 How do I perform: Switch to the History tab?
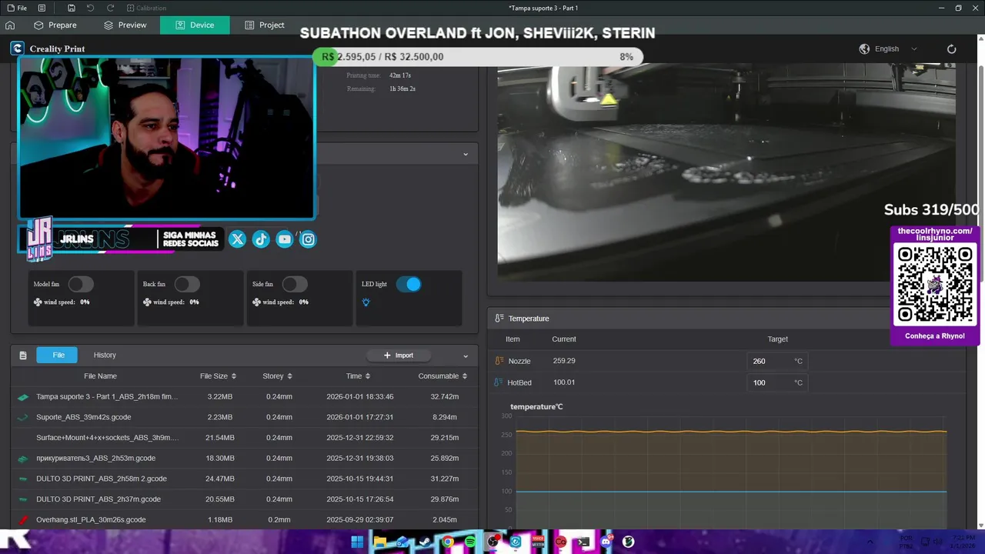point(105,355)
